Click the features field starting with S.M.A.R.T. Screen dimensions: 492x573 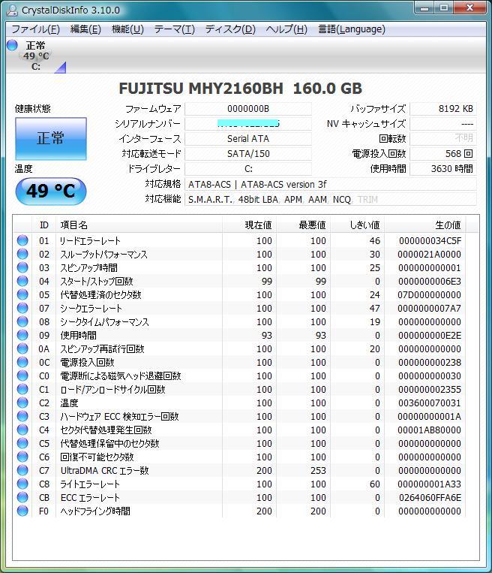(330, 200)
